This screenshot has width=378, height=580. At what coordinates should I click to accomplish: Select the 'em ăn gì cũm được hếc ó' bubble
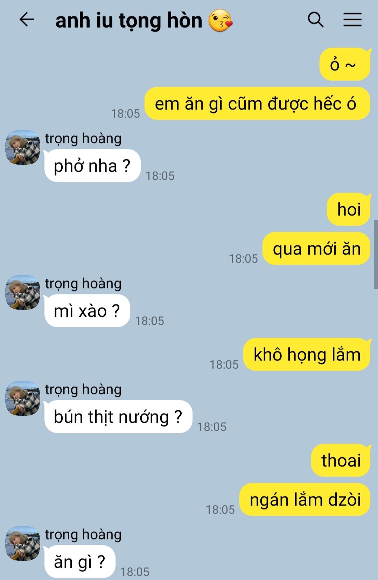click(257, 104)
